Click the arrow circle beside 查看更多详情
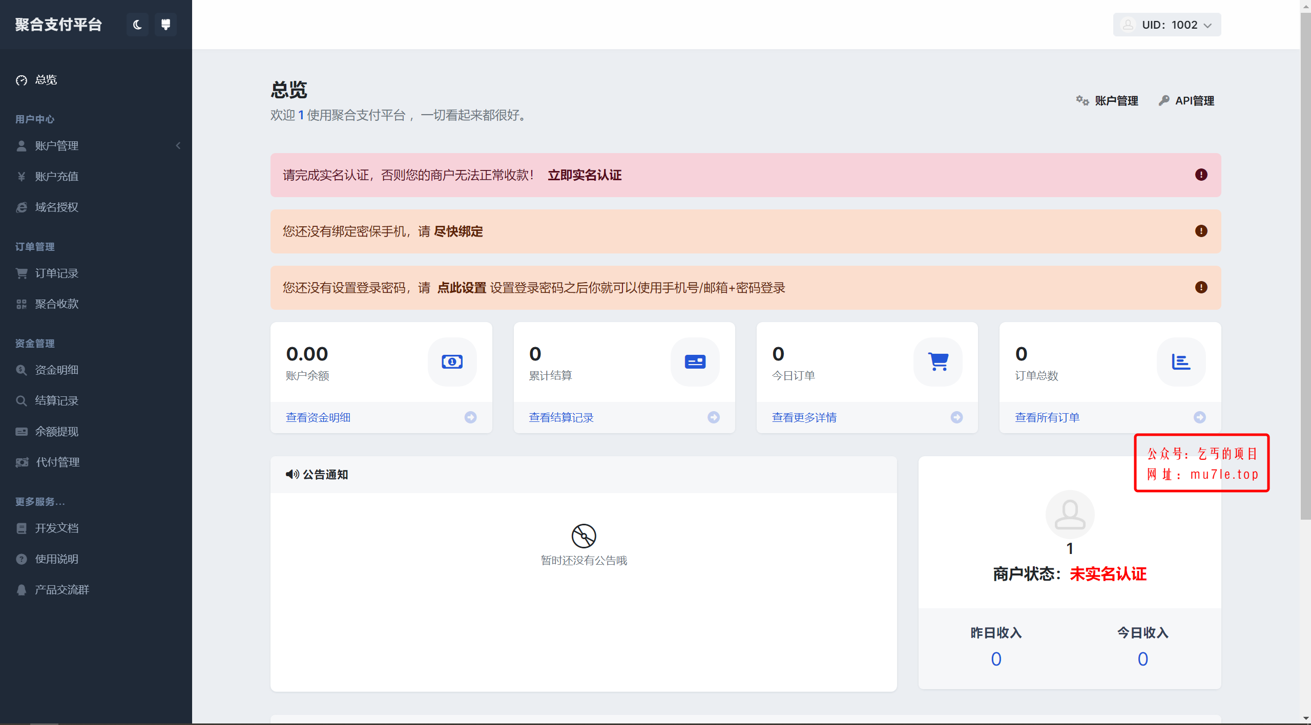Screen dimensions: 1311x725 pyautogui.click(x=956, y=417)
